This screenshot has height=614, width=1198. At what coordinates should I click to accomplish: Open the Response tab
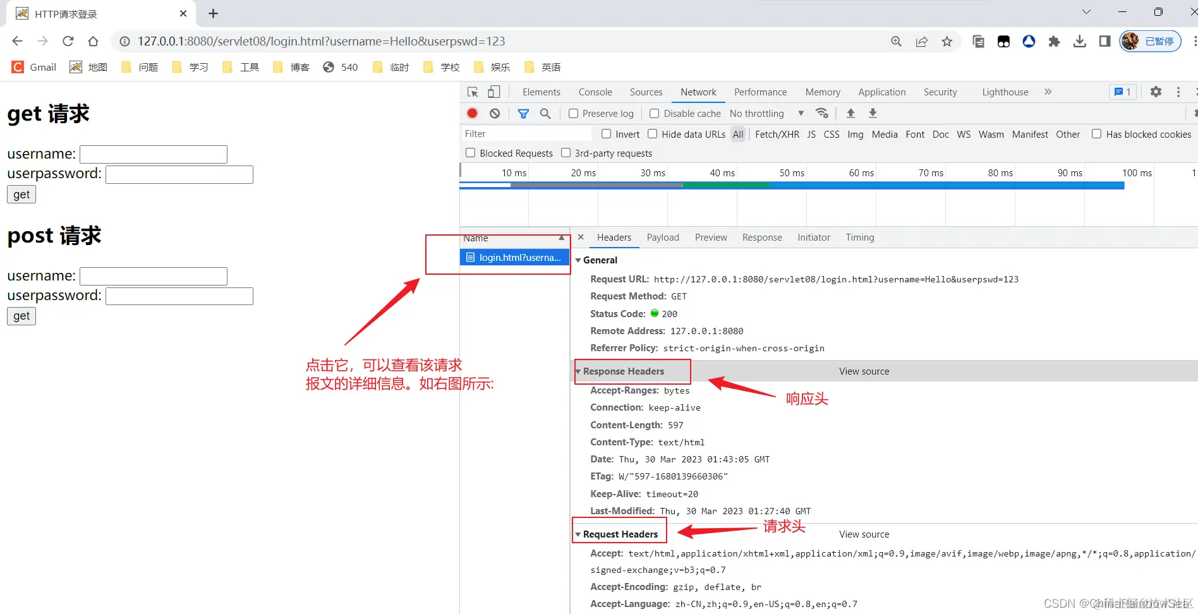[x=762, y=238]
